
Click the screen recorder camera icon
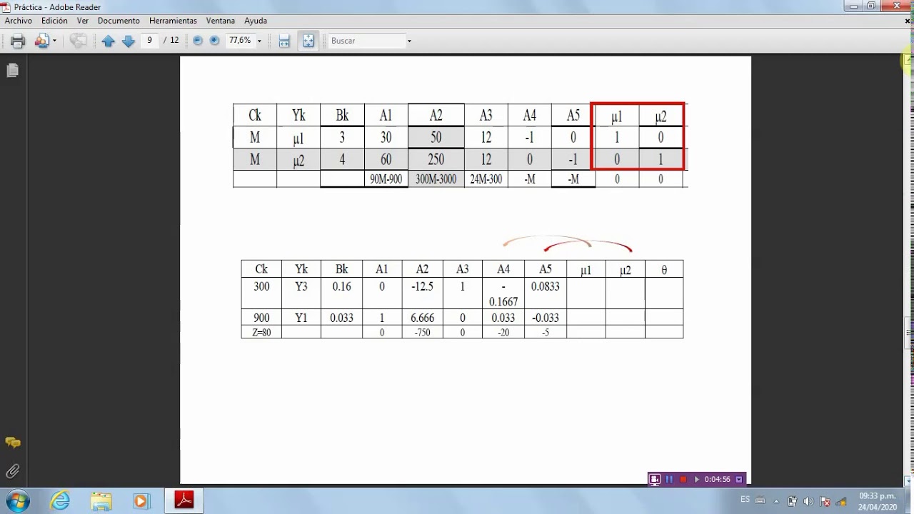coord(654,479)
